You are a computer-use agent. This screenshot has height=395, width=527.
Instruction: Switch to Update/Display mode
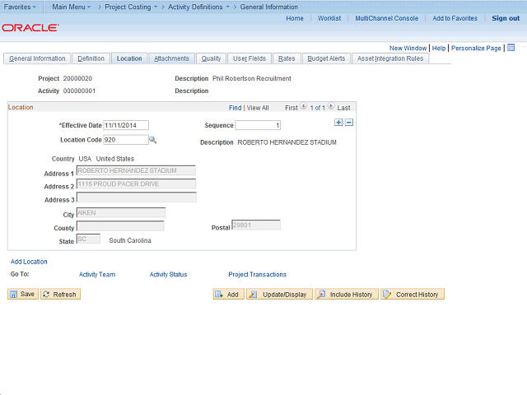[x=279, y=295]
